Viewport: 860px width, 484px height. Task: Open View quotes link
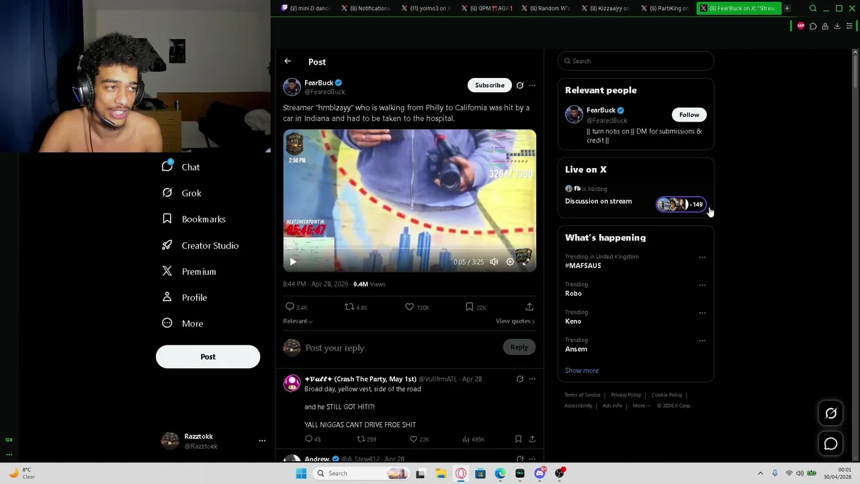tap(515, 321)
